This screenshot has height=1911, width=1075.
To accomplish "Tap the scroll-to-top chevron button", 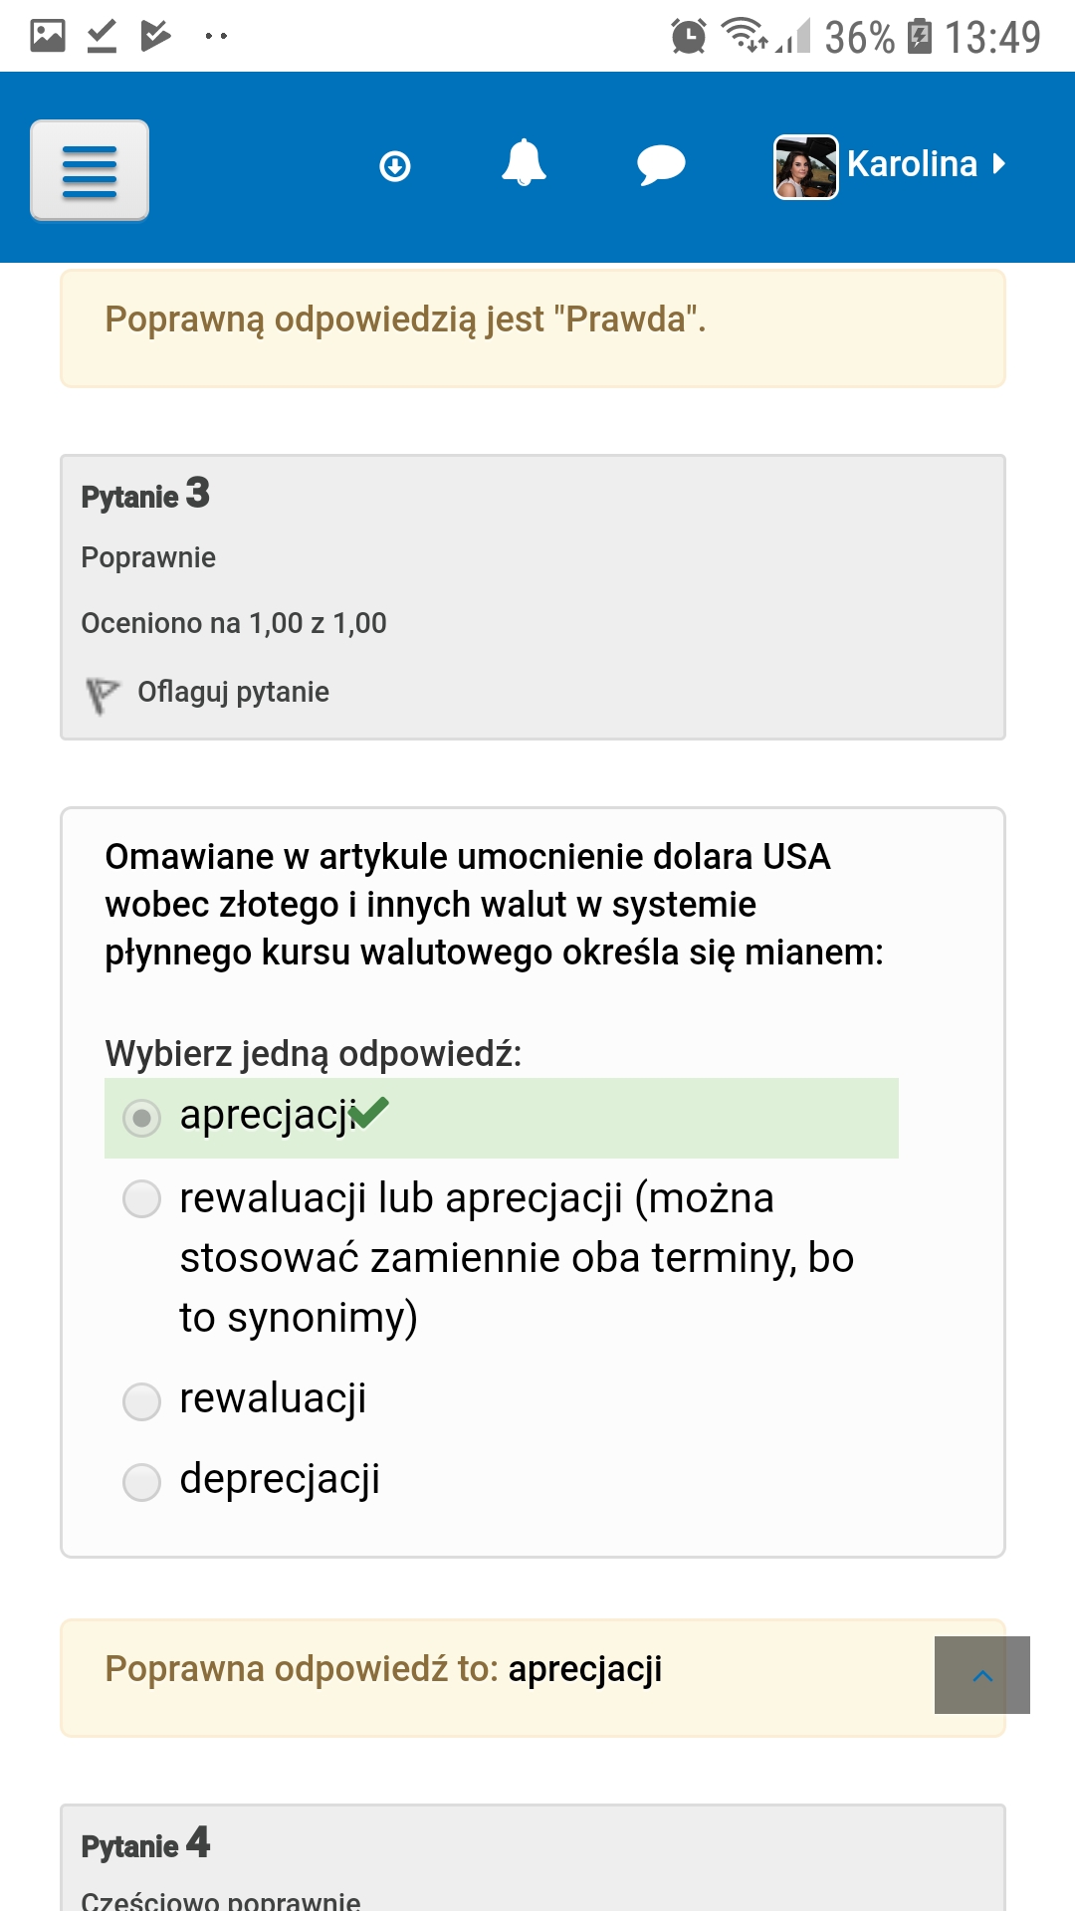I will pyautogui.click(x=982, y=1675).
